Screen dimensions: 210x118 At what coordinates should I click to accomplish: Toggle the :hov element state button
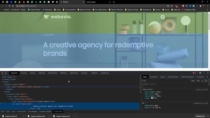tap(193, 81)
